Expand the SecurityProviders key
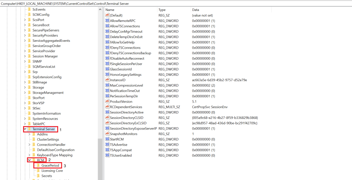 [x=25, y=35]
